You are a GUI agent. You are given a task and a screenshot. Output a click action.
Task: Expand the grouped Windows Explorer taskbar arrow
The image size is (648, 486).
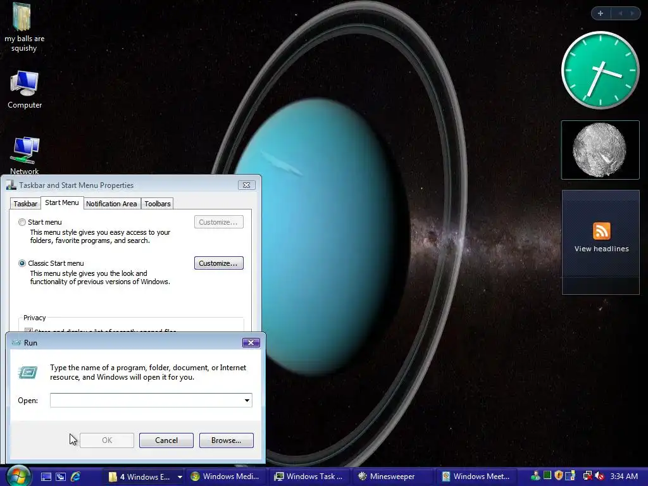180,477
